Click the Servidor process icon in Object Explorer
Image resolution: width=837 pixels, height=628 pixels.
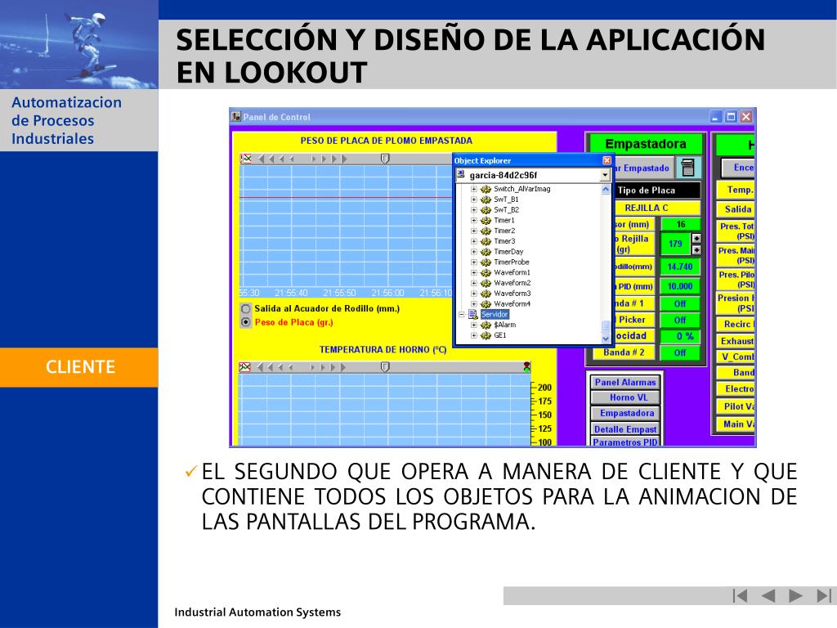(x=473, y=315)
